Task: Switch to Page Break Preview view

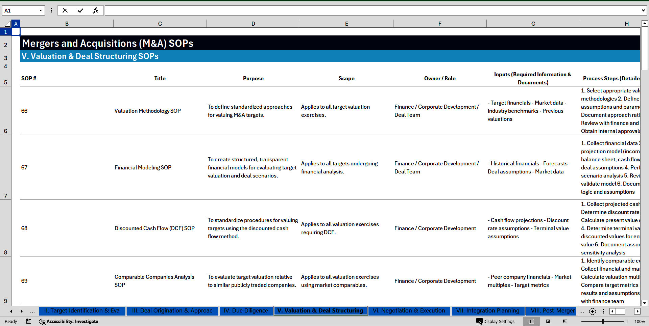Action: (565, 321)
